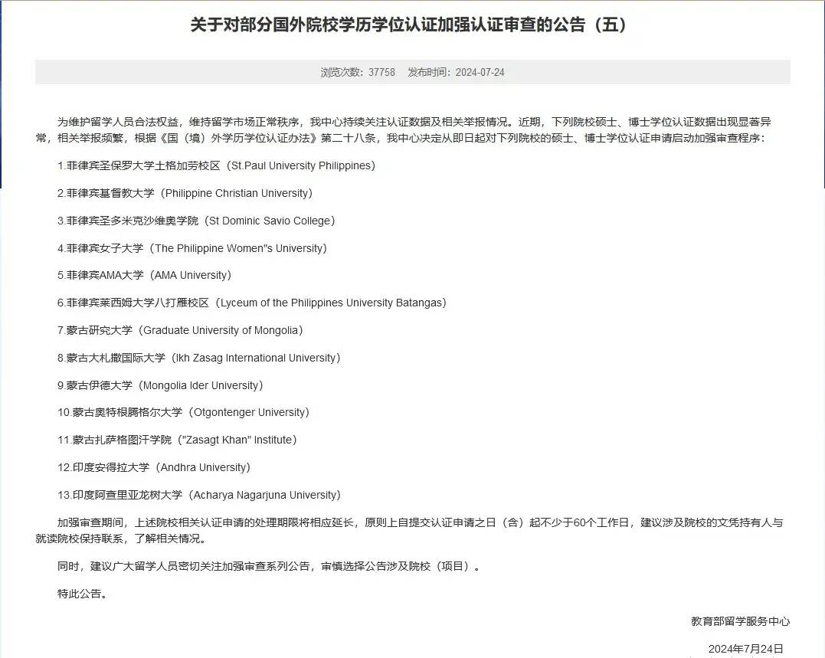Click the St Dominic Savio College entry
The image size is (825, 658).
click(196, 221)
